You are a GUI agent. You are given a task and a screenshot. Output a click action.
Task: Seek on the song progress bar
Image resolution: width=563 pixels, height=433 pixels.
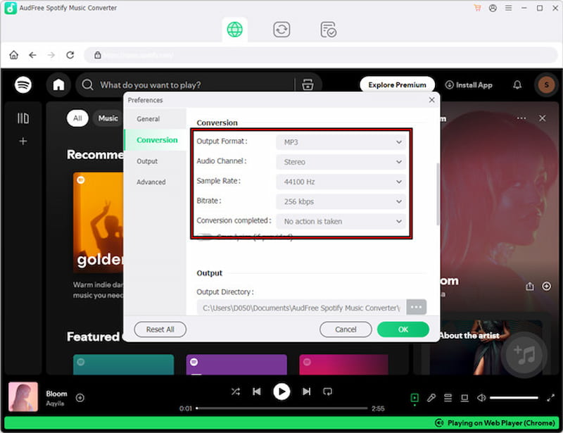(282, 408)
